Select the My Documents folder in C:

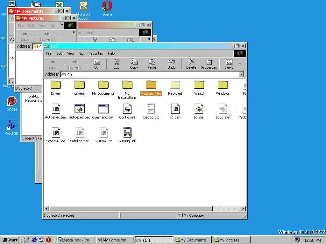pyautogui.click(x=103, y=88)
